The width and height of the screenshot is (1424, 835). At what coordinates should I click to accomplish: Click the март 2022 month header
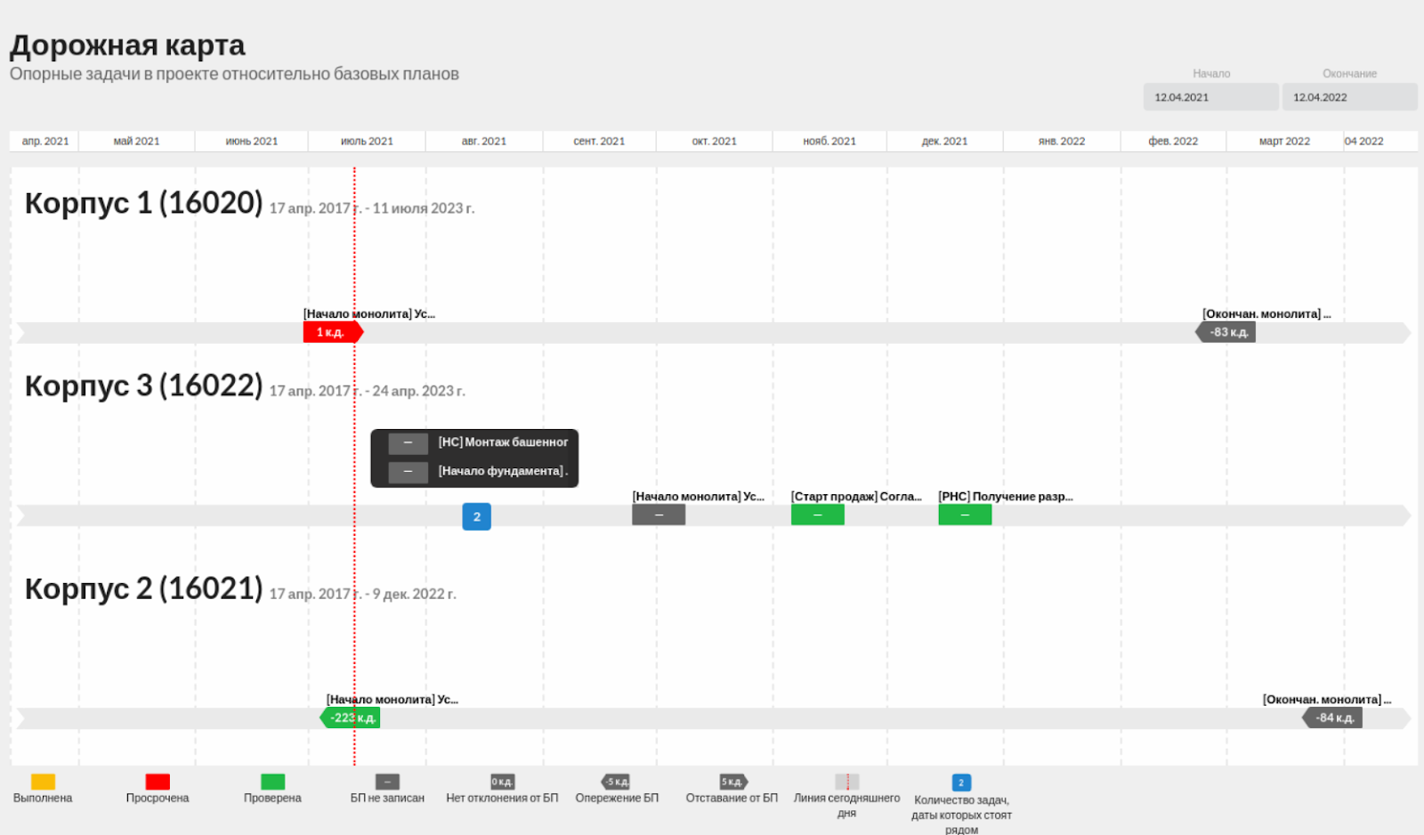(x=1284, y=142)
